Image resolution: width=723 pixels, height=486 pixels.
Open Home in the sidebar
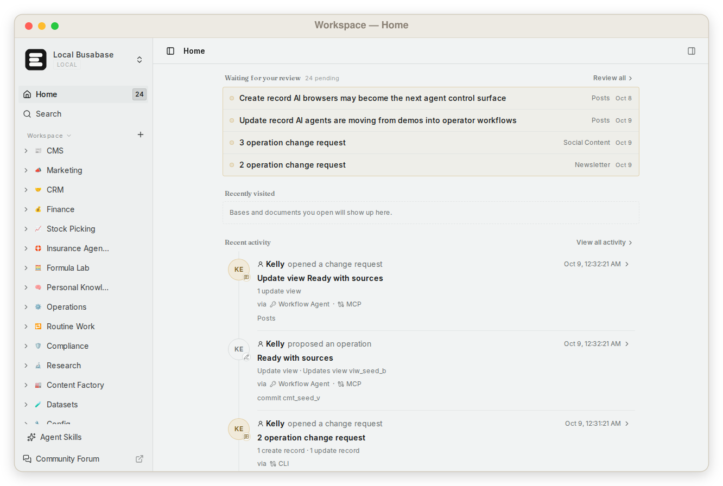point(83,94)
